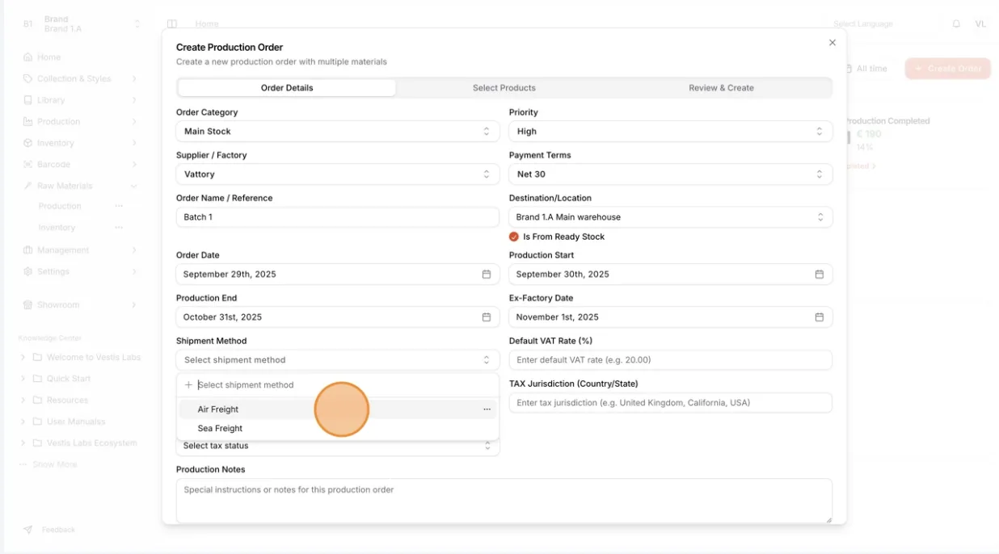Switch to the Order Details tab
The width and height of the screenshot is (999, 554).
pyautogui.click(x=287, y=88)
